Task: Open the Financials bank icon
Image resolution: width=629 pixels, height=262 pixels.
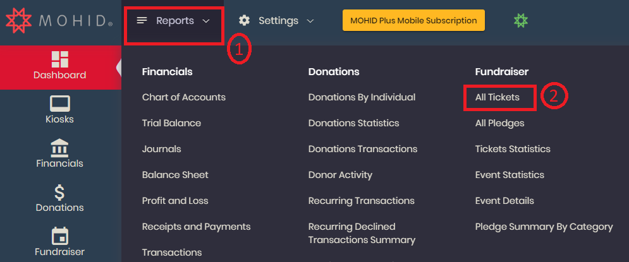Action: tap(60, 148)
